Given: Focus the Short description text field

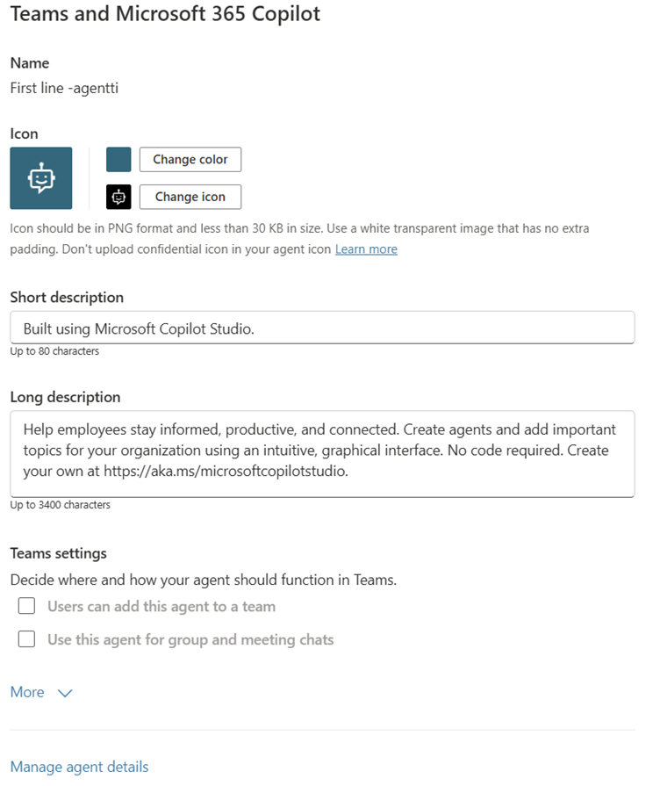Looking at the screenshot, I should coord(322,328).
